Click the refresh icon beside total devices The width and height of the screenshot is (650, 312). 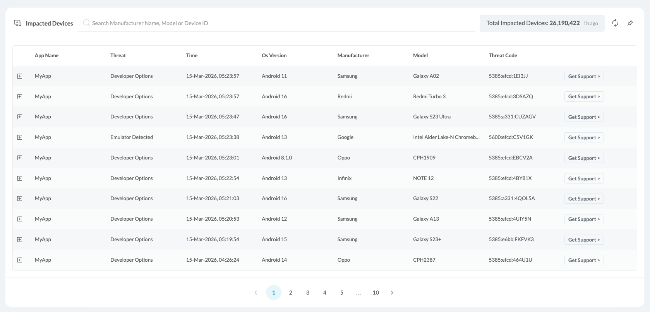coord(615,23)
